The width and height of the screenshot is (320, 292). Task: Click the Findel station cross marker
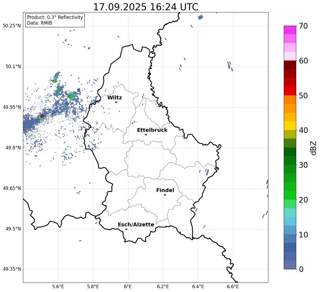coord(165,195)
